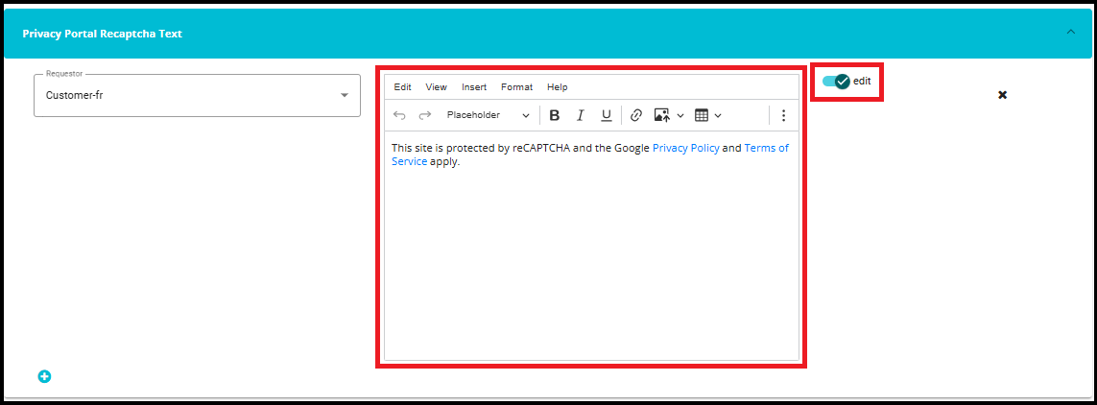Click the Bold formatting icon

[x=555, y=115]
